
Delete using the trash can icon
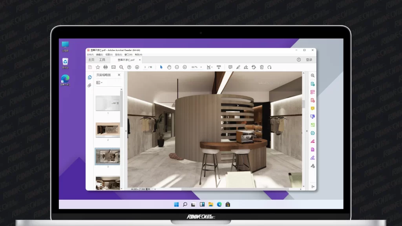262,67
